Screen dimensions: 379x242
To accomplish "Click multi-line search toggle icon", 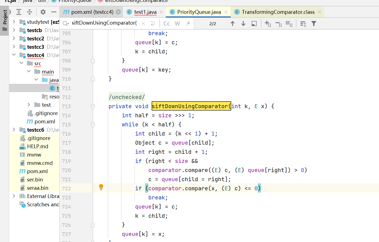I will (303, 24).
